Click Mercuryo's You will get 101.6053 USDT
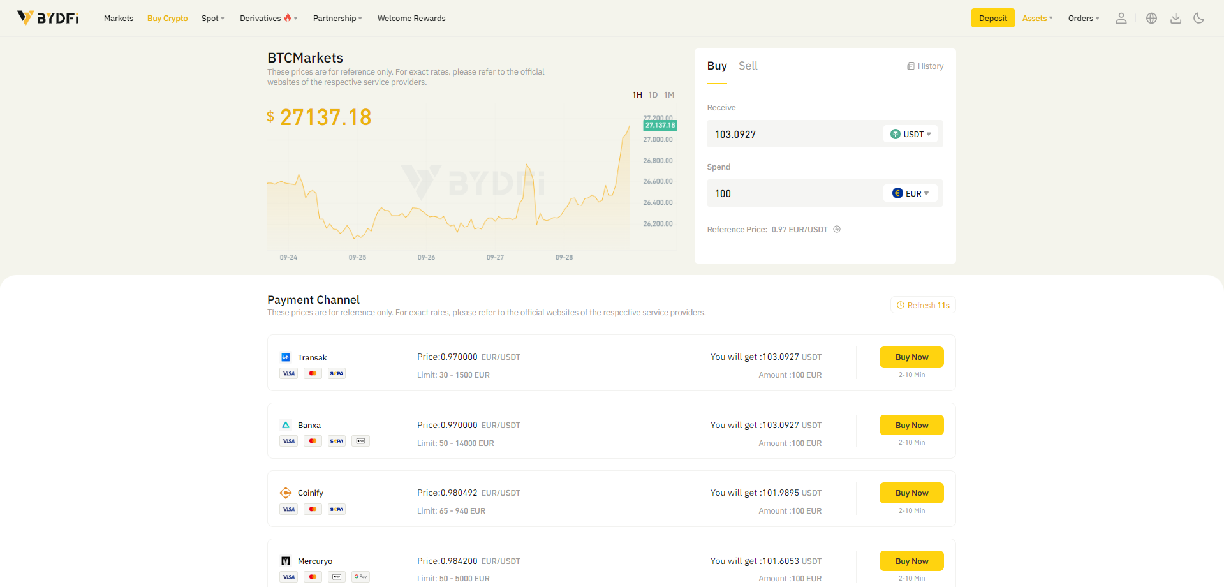 click(x=766, y=561)
